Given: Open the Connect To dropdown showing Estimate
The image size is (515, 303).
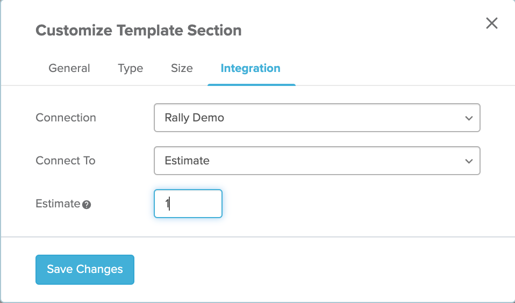Looking at the screenshot, I should coord(317,161).
